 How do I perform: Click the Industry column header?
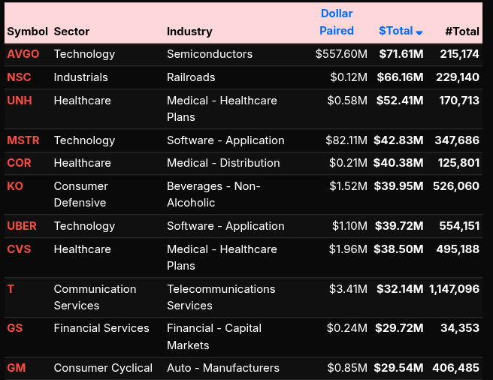[189, 32]
